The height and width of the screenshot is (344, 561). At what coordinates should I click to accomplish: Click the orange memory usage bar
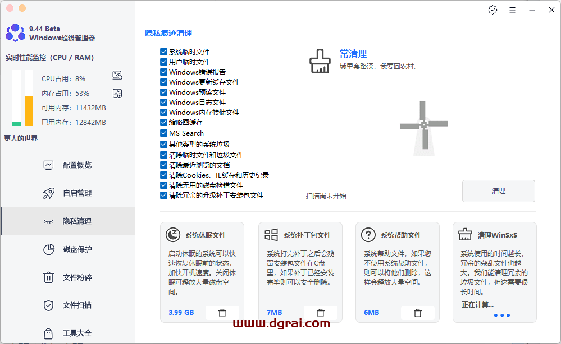pos(29,111)
